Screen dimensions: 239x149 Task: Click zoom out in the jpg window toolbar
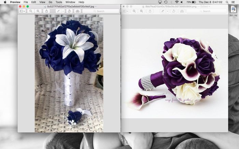point(31,11)
